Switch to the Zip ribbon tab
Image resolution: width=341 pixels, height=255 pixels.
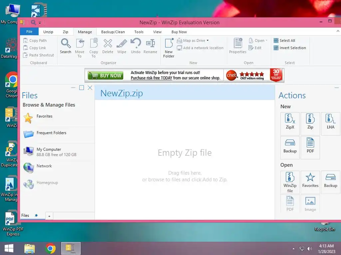point(66,32)
